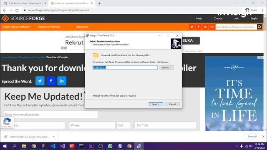Click the It's Time to Look Good ad
The height and width of the screenshot is (150, 267).
[234, 93]
